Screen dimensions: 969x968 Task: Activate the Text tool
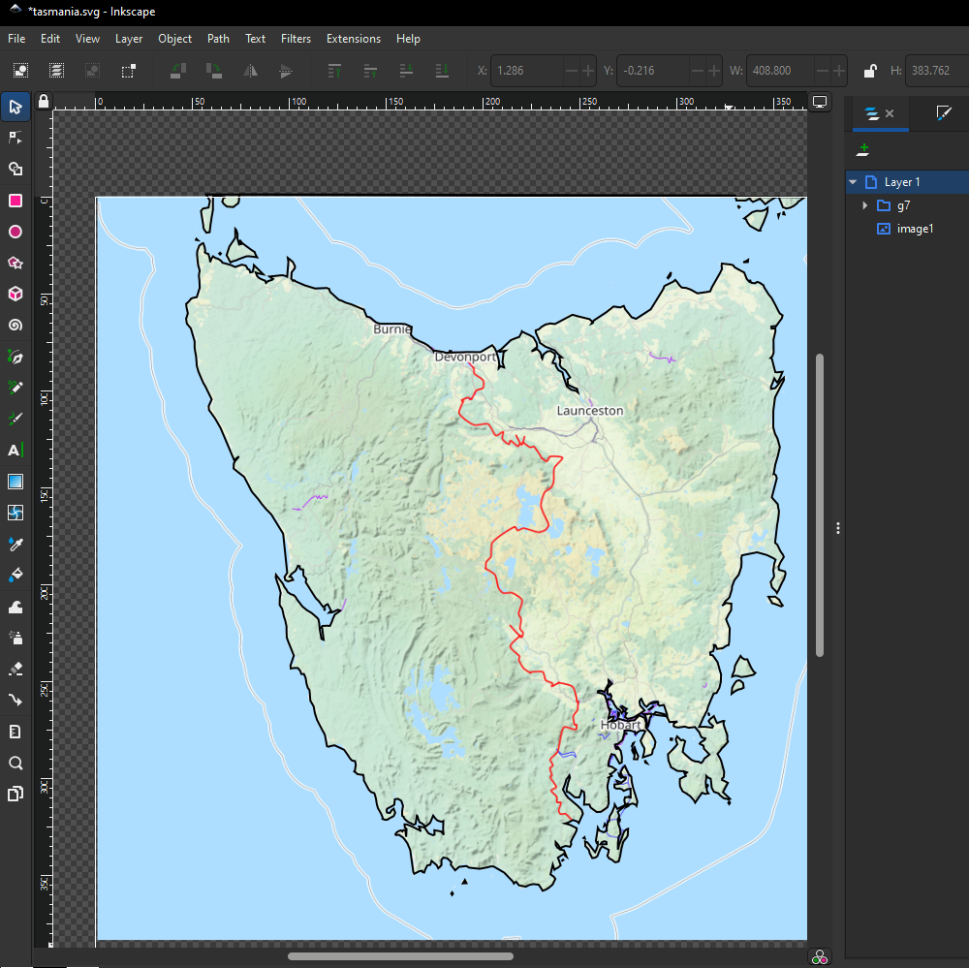(x=16, y=450)
